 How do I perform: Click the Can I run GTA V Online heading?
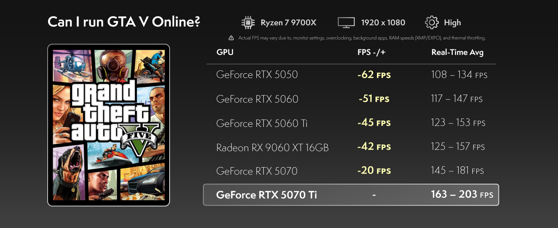(124, 22)
